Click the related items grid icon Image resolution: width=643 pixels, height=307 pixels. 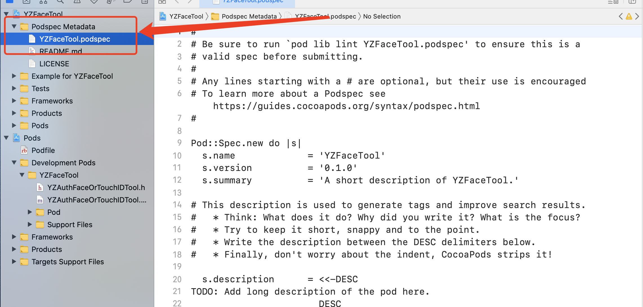coord(162,2)
